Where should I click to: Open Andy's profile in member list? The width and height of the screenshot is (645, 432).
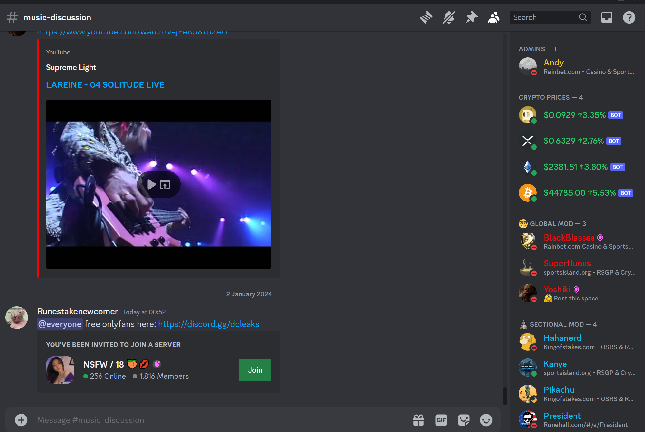tap(553, 63)
